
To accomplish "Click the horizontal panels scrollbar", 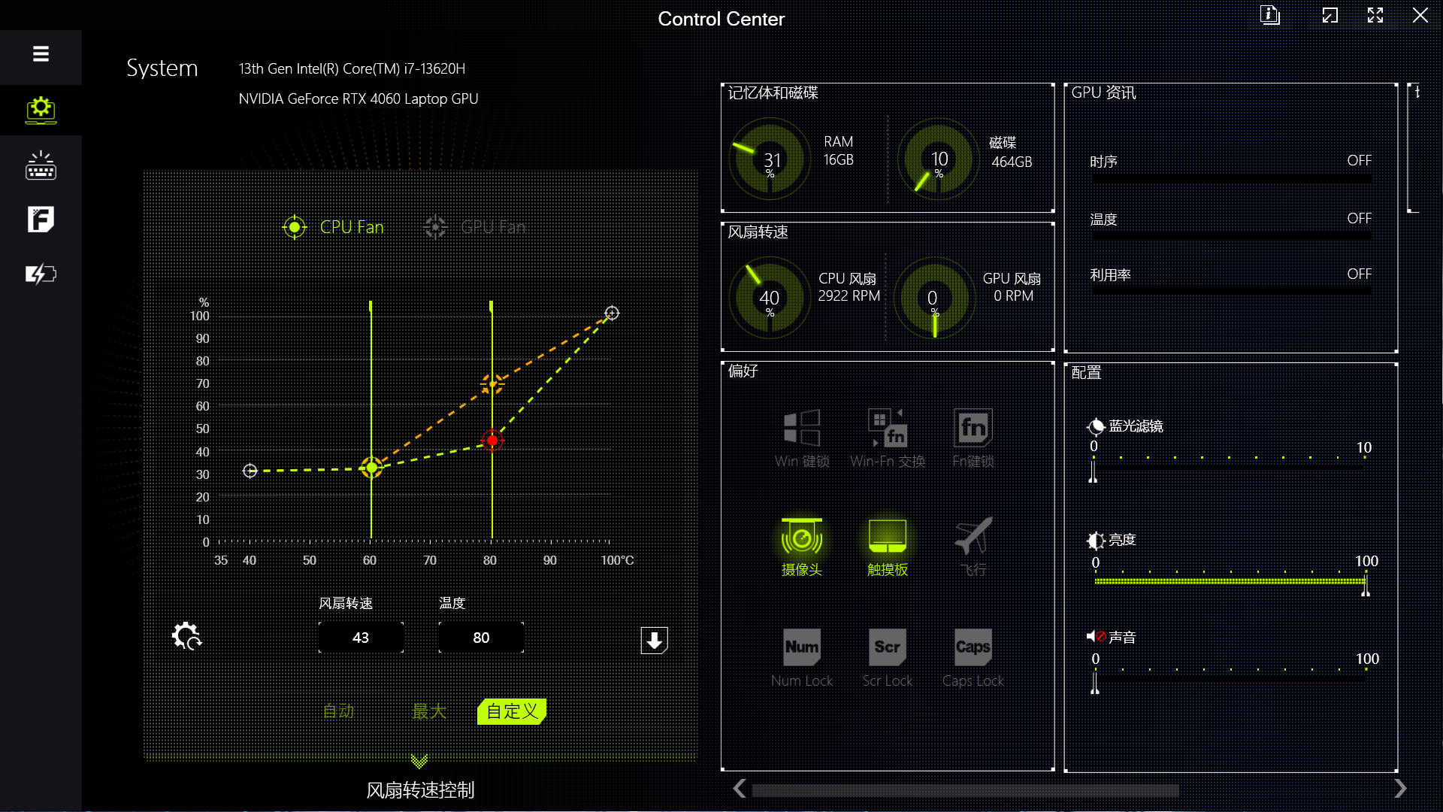I will 965,790.
